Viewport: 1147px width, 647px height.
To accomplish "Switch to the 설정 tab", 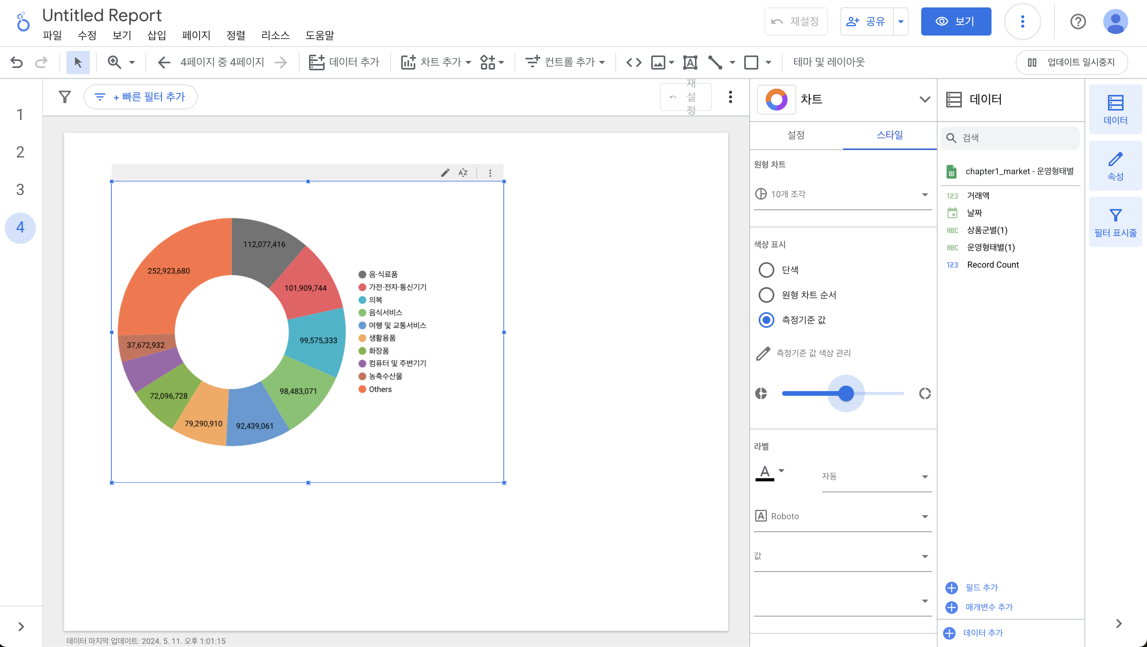I will [796, 135].
